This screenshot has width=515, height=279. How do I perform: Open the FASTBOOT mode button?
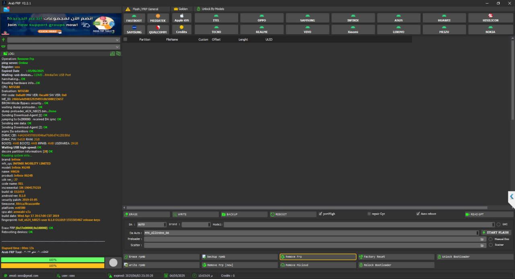click(134, 18)
